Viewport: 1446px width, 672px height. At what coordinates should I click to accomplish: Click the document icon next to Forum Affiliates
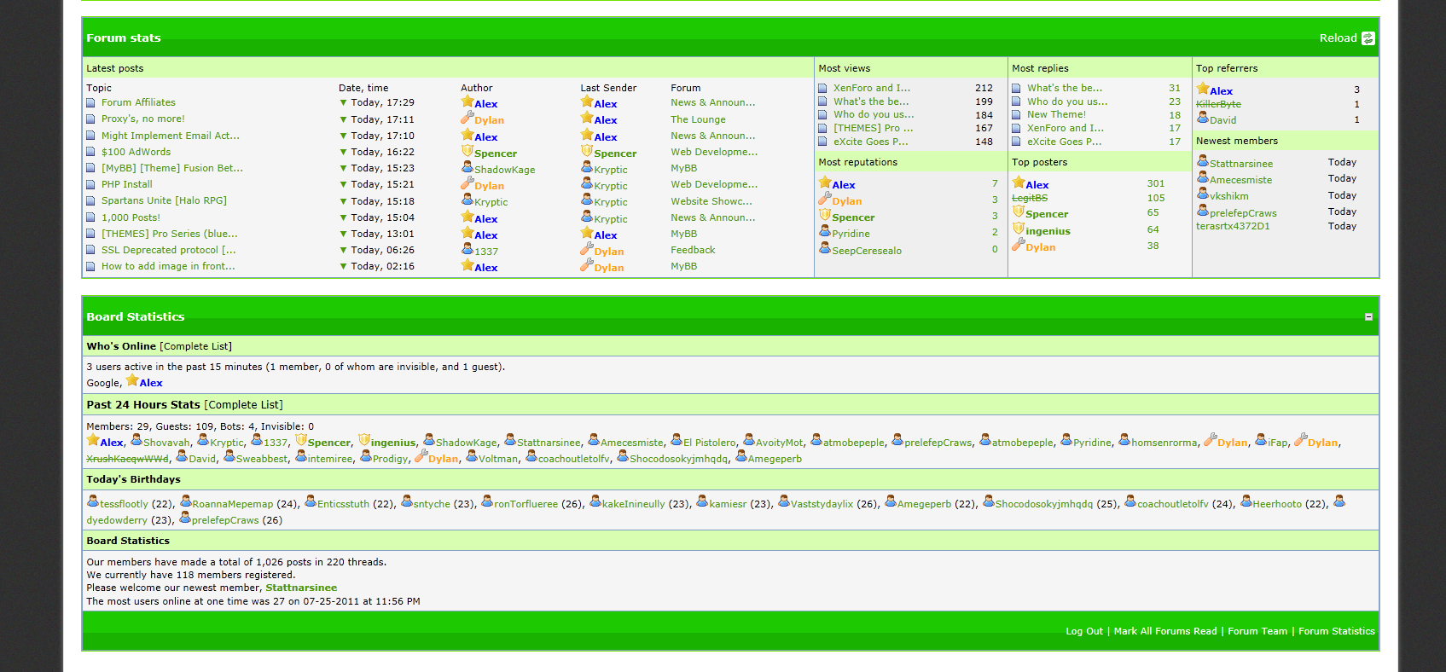click(x=90, y=103)
